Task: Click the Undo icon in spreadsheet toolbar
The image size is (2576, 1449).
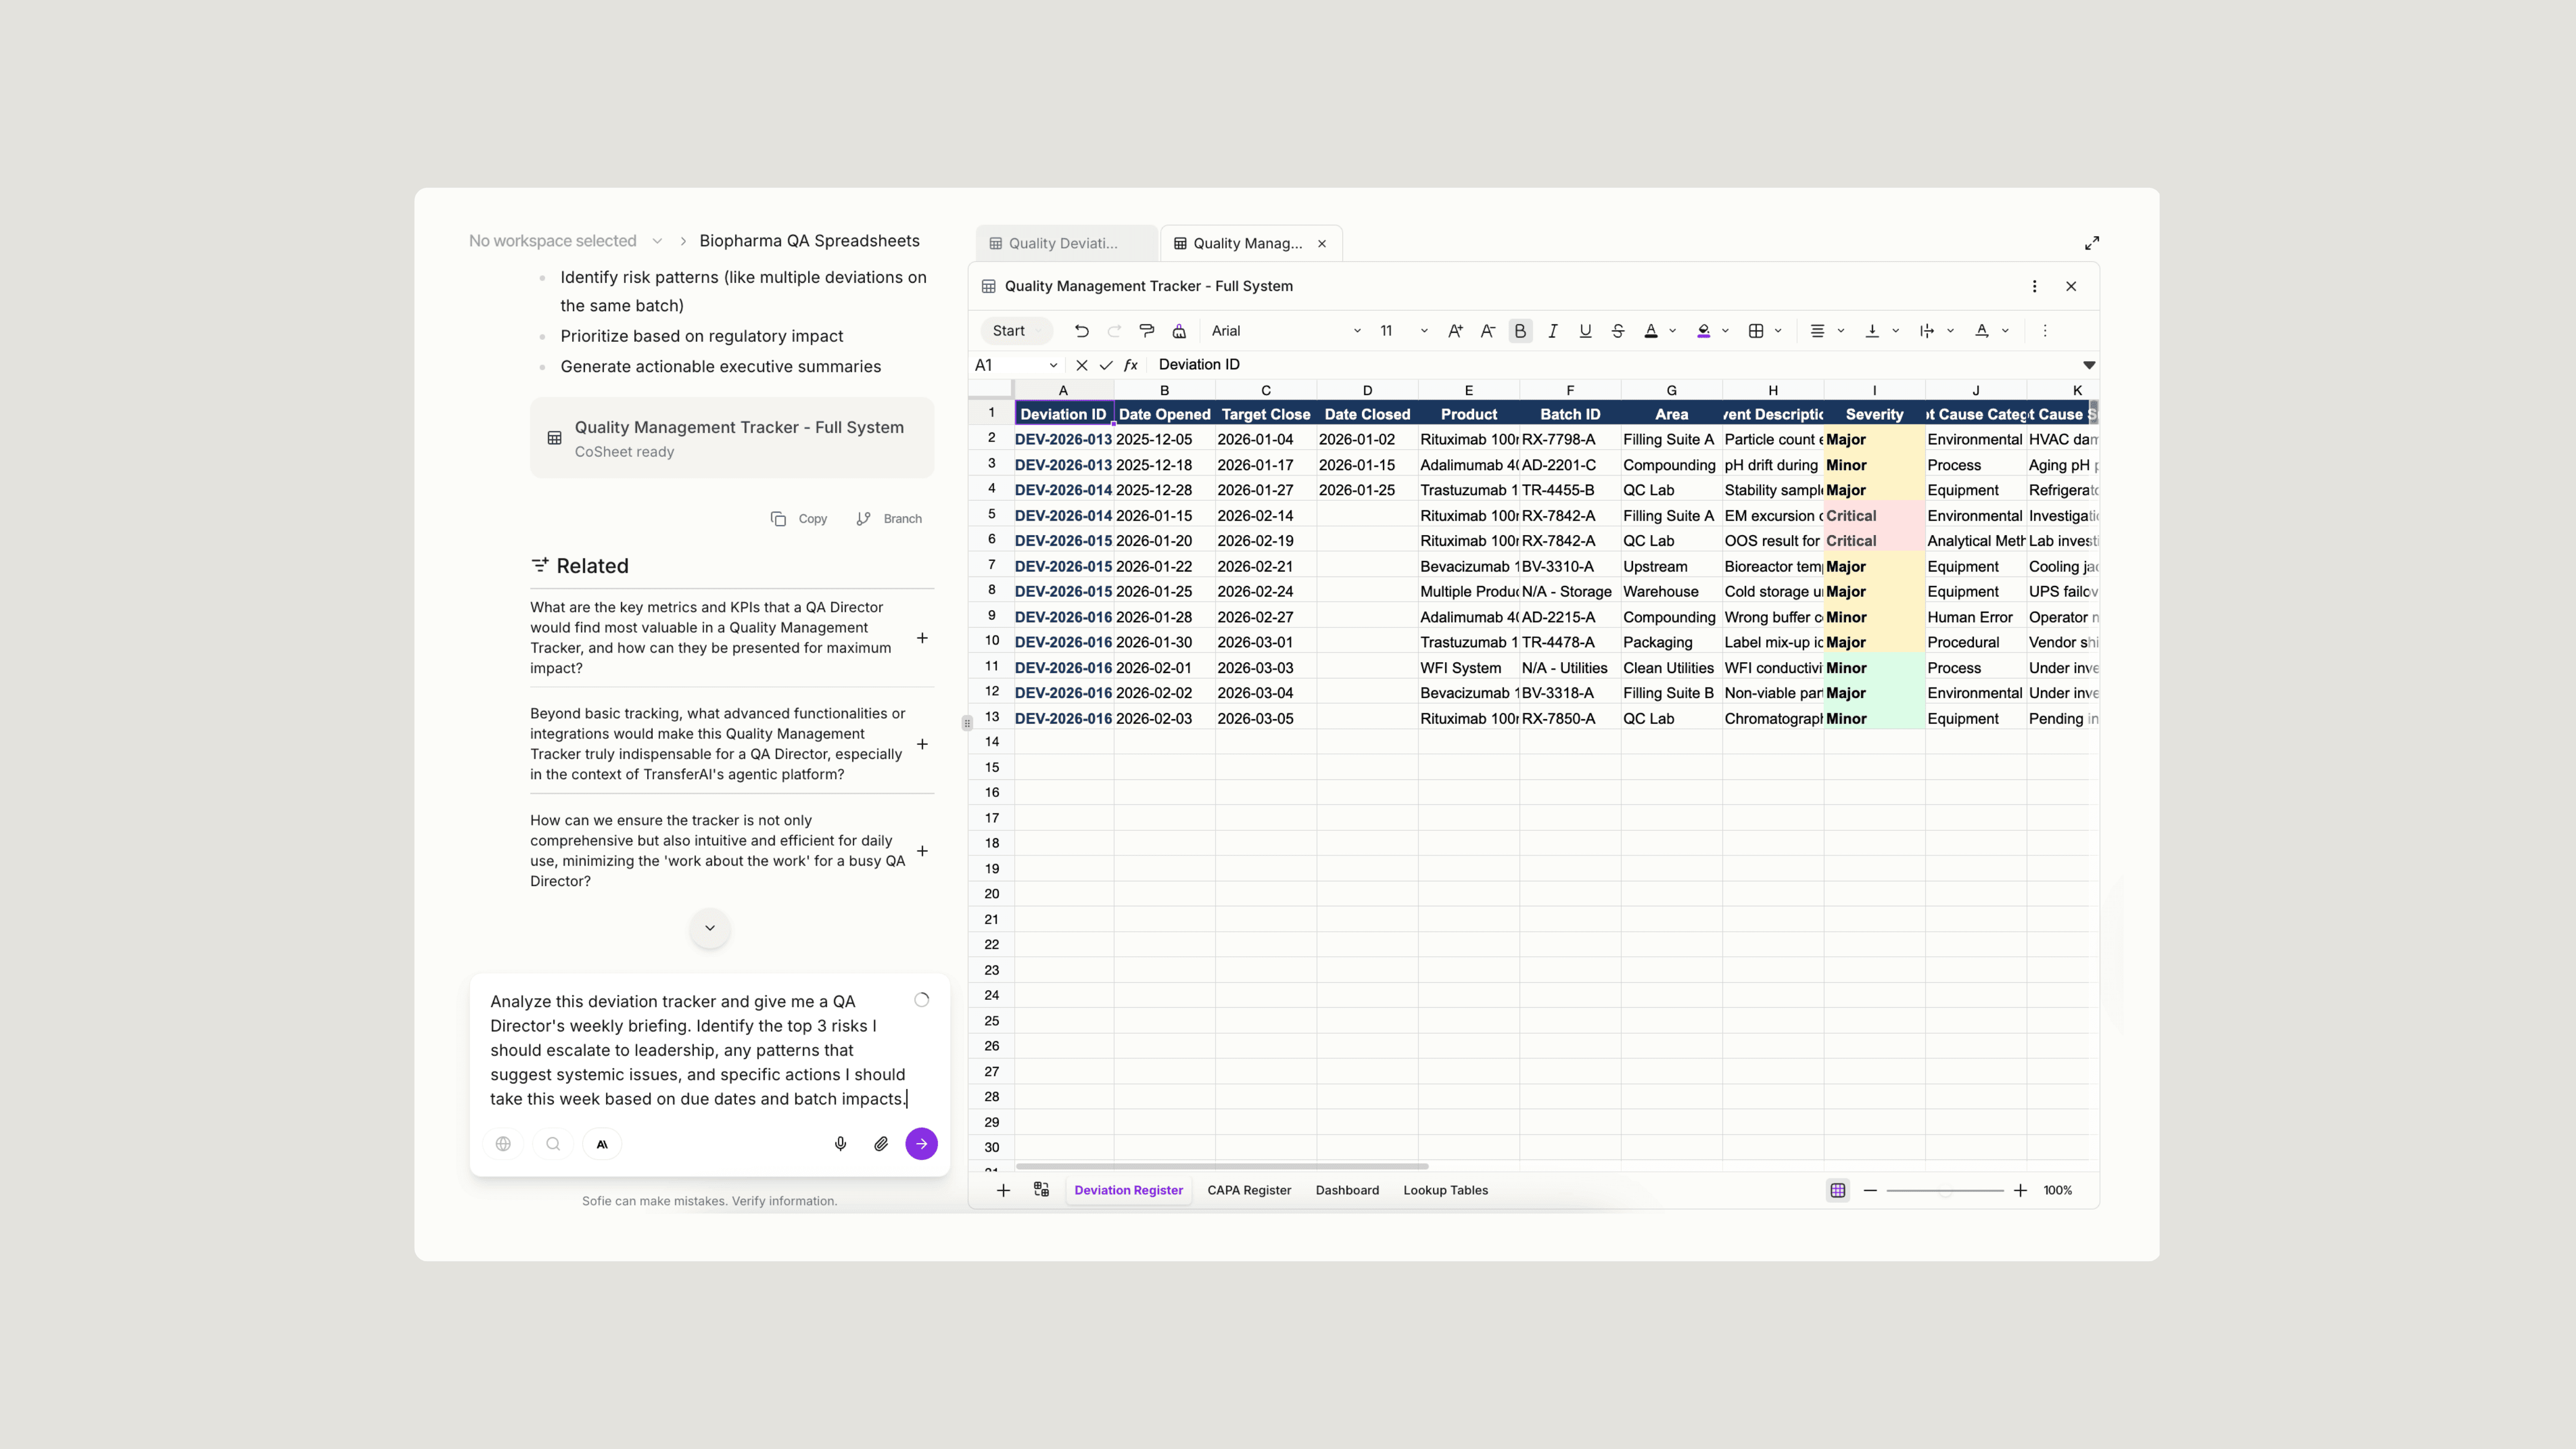Action: point(1081,331)
